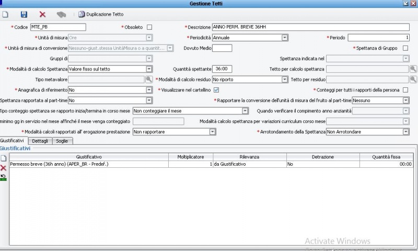Expand the Gruppi di dropdown
This screenshot has height=251, width=418.
[149, 59]
